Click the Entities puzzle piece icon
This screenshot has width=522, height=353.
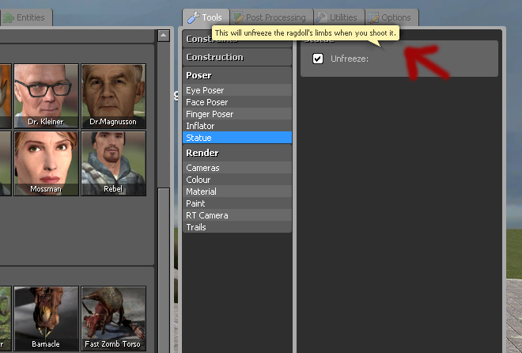tap(9, 17)
